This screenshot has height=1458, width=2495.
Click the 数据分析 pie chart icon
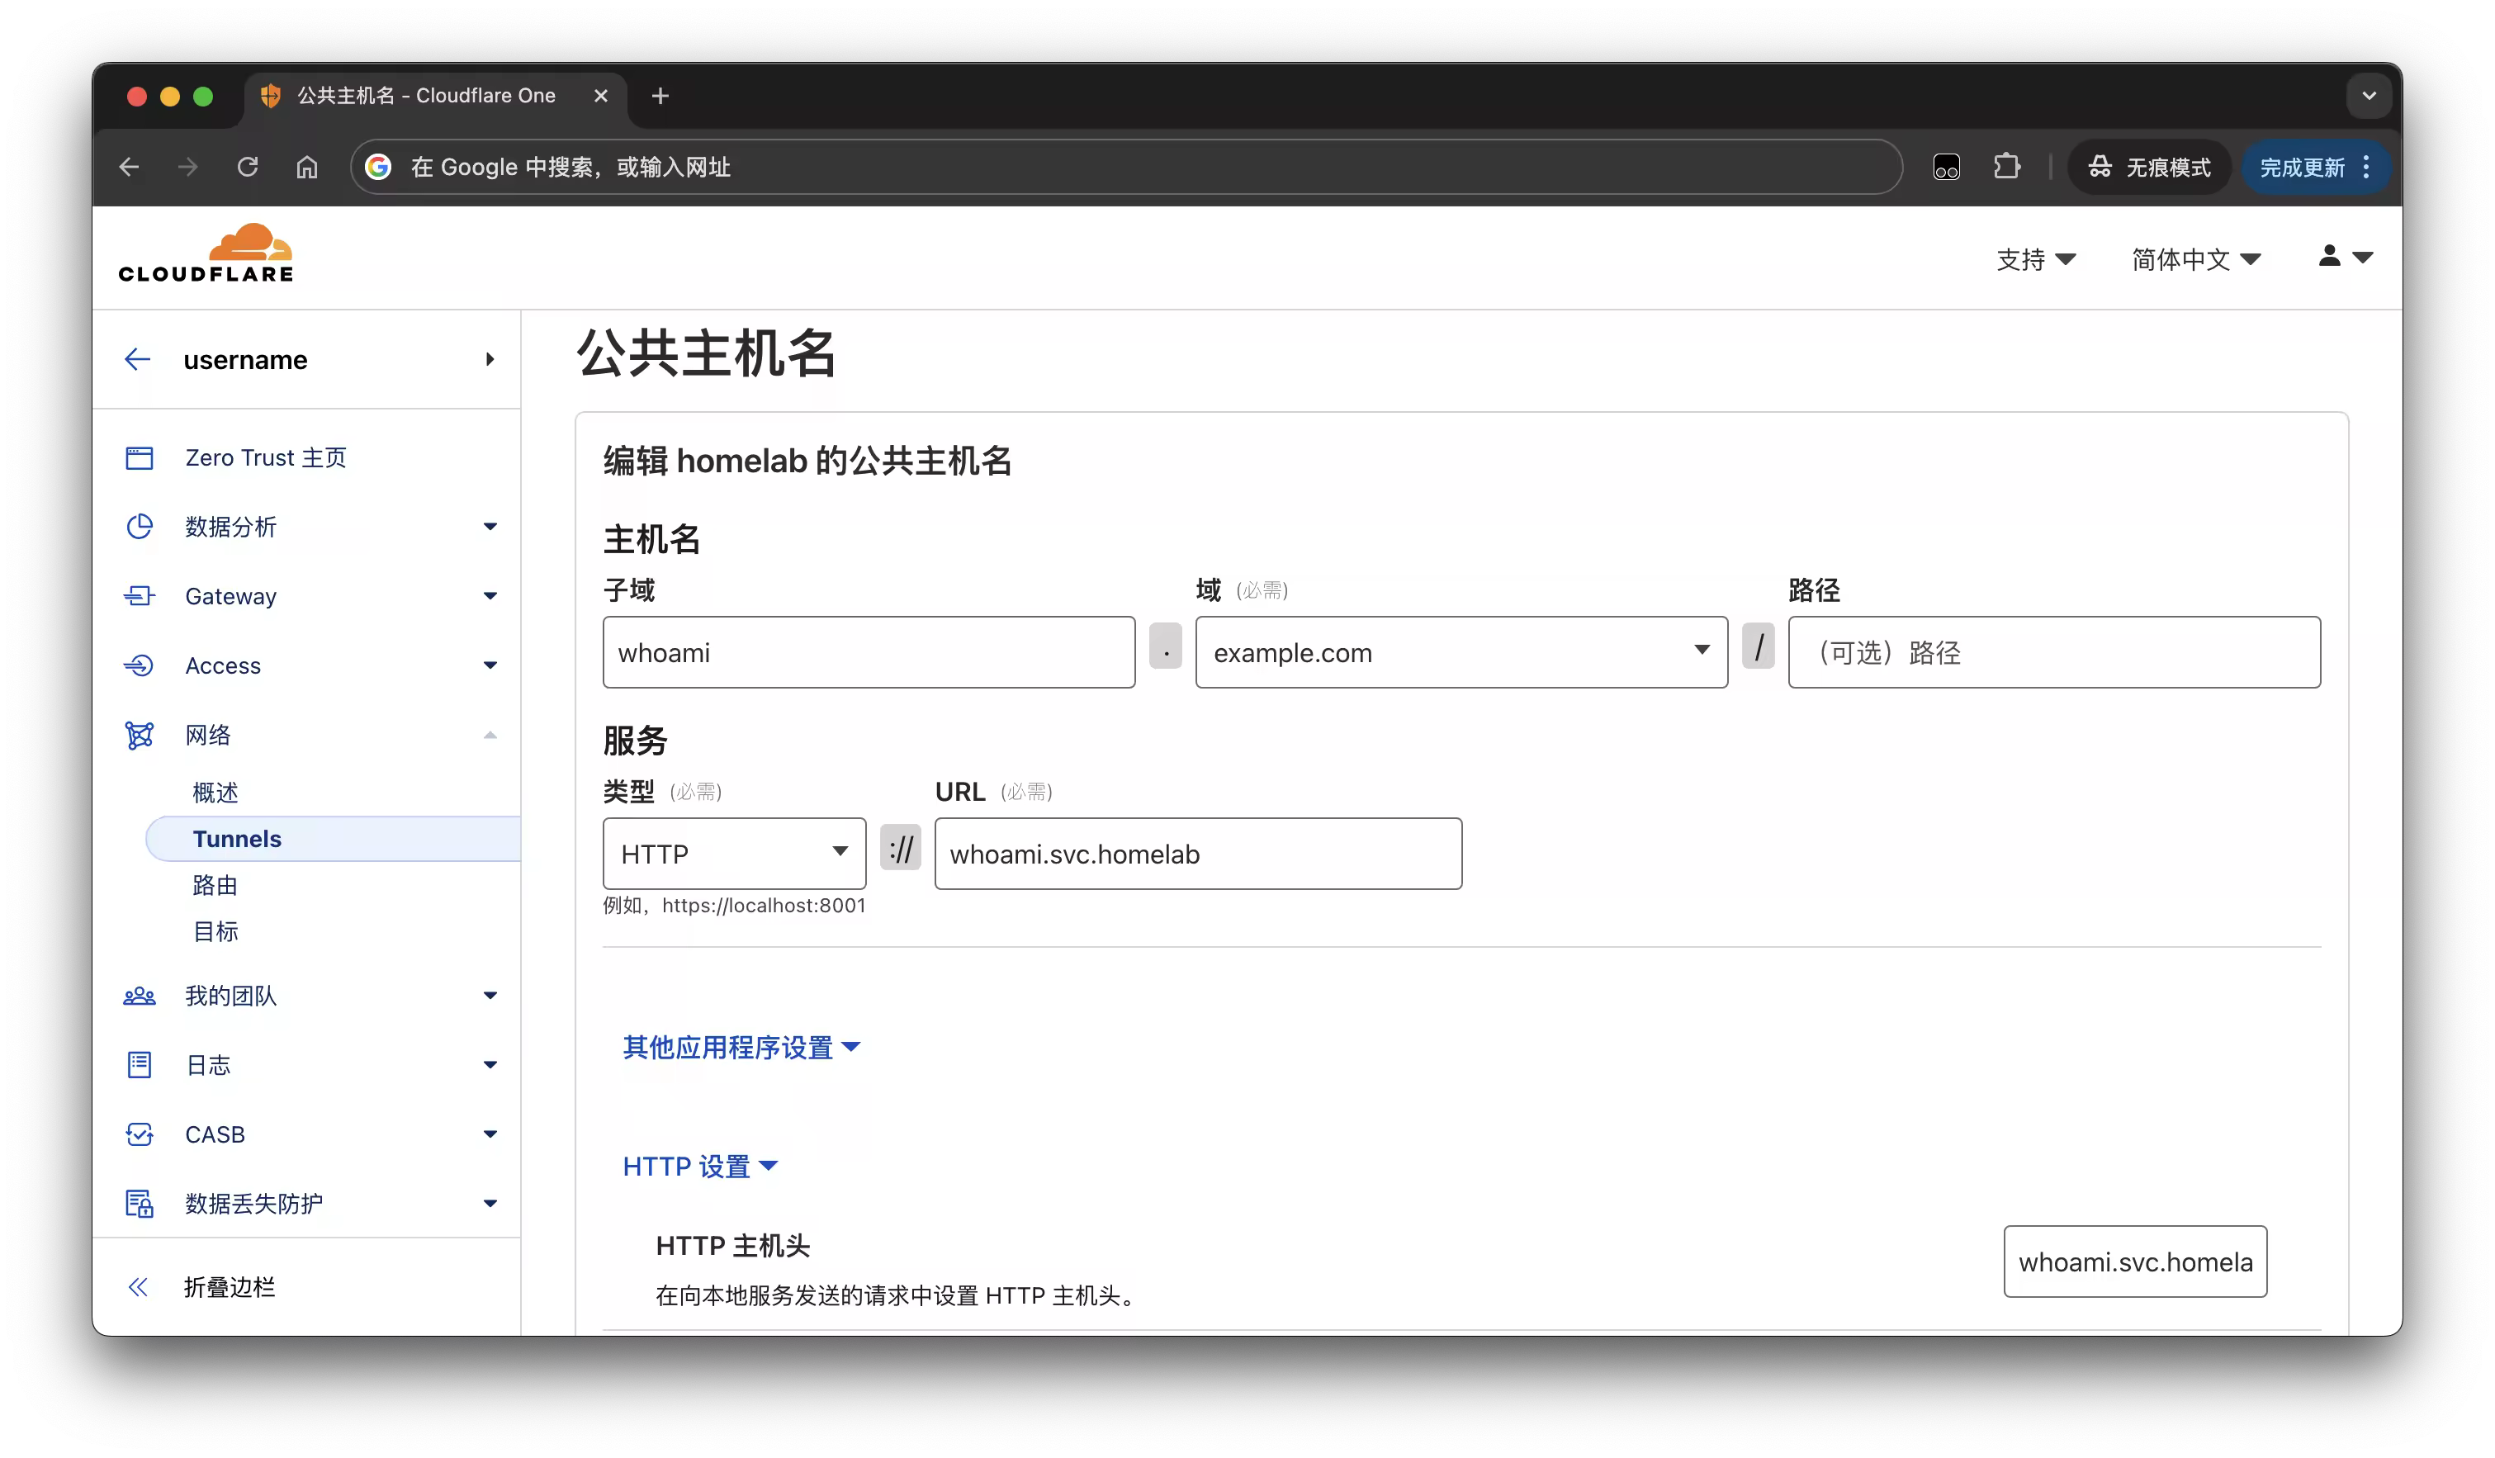(x=140, y=527)
